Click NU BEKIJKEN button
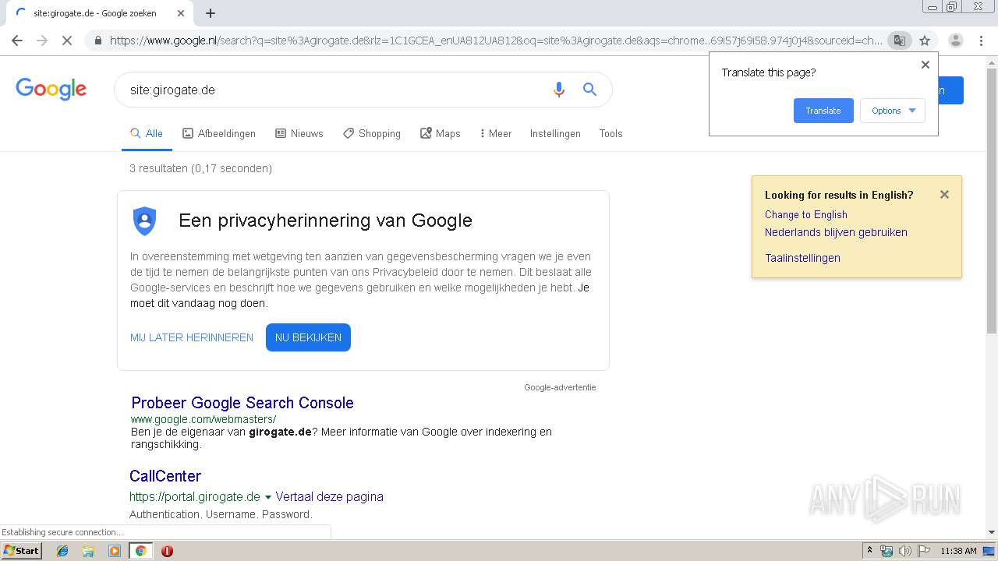Screen dimensions: 998x561 (x=308, y=337)
